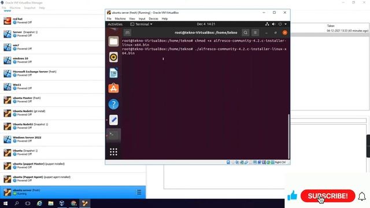The image size is (370, 208).
Task: Select the Terminal icon in dock
Action: click(113, 135)
